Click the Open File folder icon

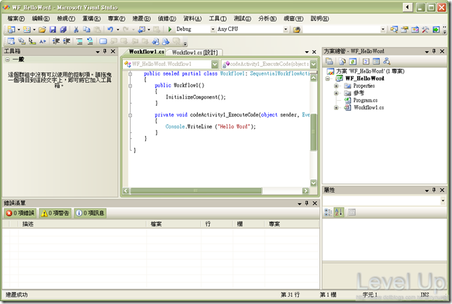42,29
